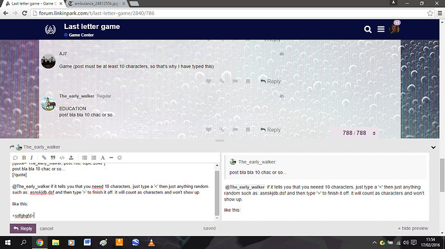Open the upload icon in editor toolbar
This screenshot has width=445, height=249.
(x=71, y=158)
